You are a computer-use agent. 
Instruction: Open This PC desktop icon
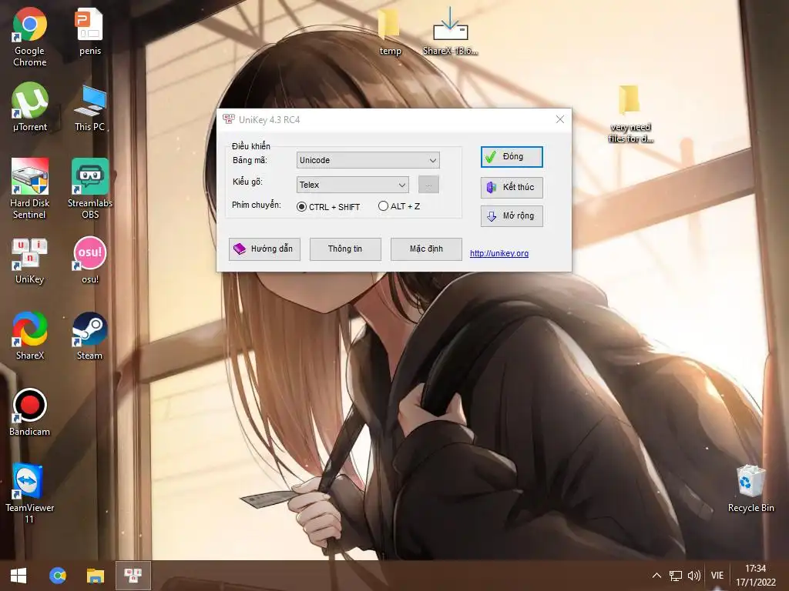tap(89, 108)
